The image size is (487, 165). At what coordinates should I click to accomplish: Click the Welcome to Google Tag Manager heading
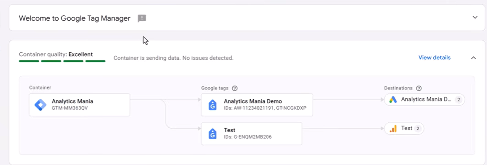74,18
